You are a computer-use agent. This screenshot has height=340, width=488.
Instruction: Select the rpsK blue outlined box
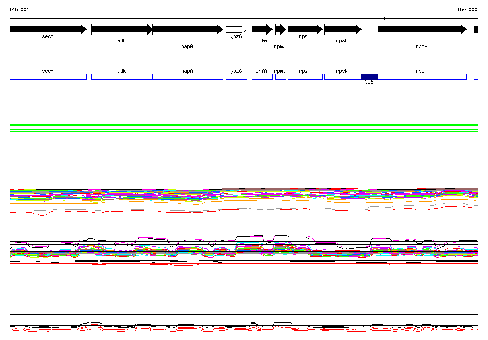point(343,77)
